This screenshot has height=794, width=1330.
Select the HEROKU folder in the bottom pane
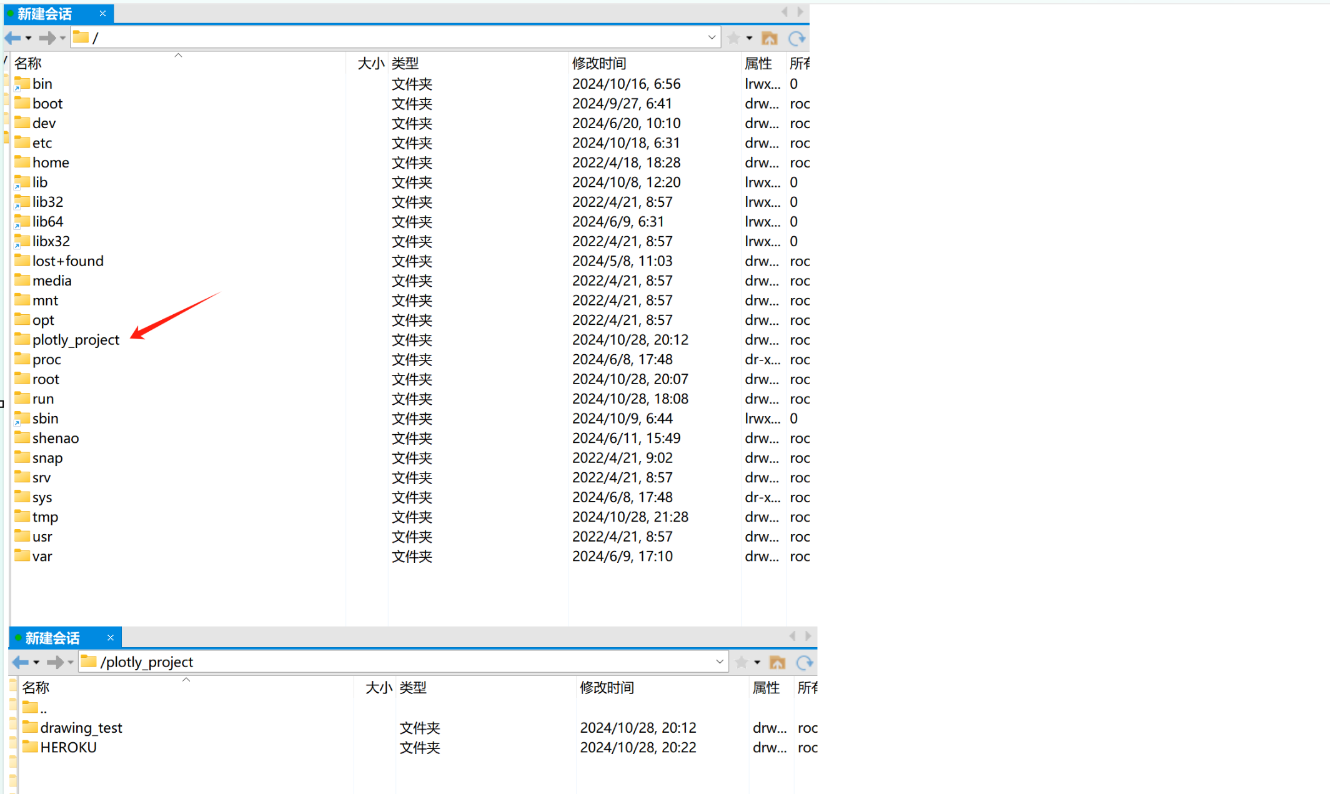click(68, 747)
